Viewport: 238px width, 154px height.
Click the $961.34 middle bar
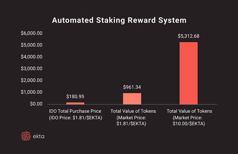[x=132, y=98]
